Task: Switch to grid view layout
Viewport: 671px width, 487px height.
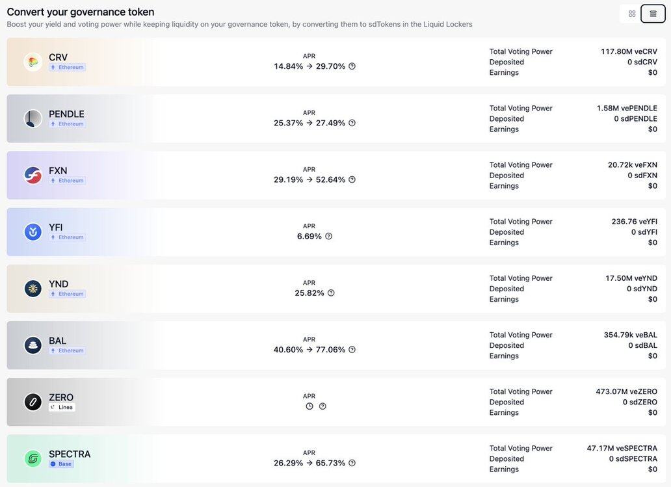Action: click(632, 14)
